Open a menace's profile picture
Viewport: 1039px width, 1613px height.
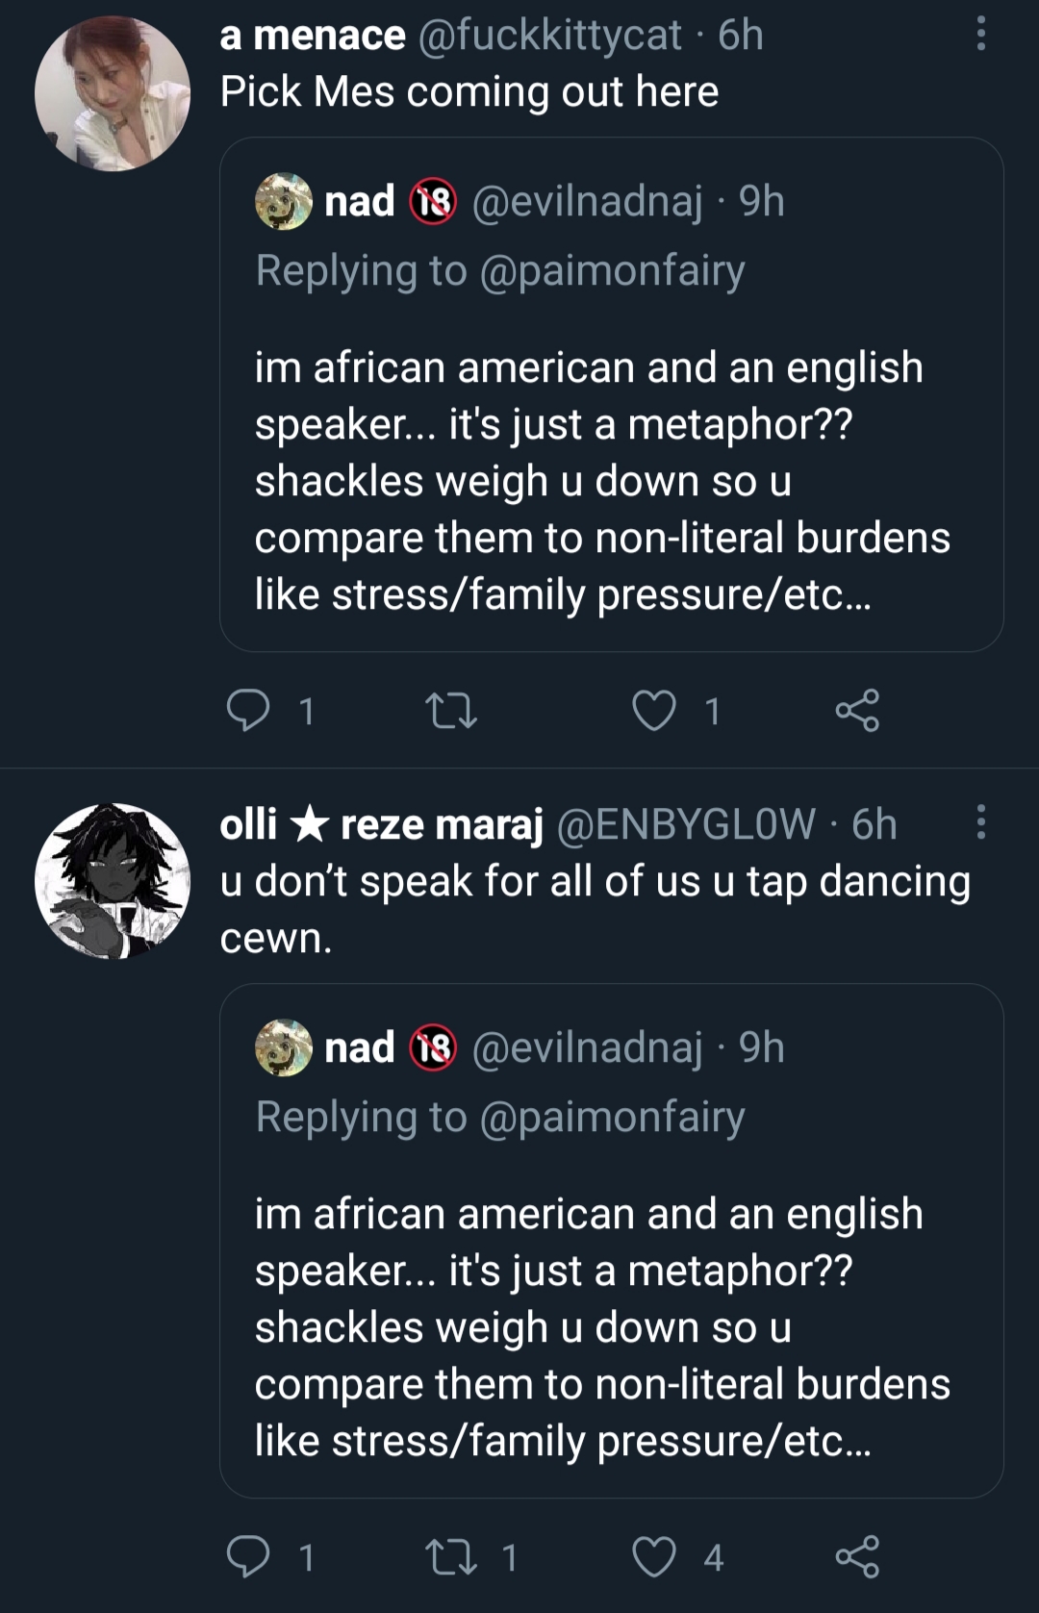113,93
